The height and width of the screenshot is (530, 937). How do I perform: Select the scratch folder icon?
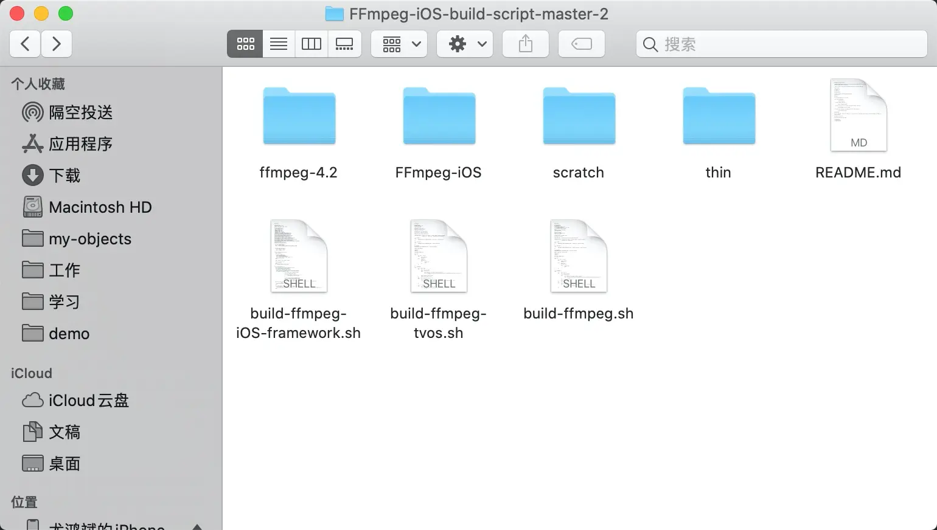tap(579, 116)
